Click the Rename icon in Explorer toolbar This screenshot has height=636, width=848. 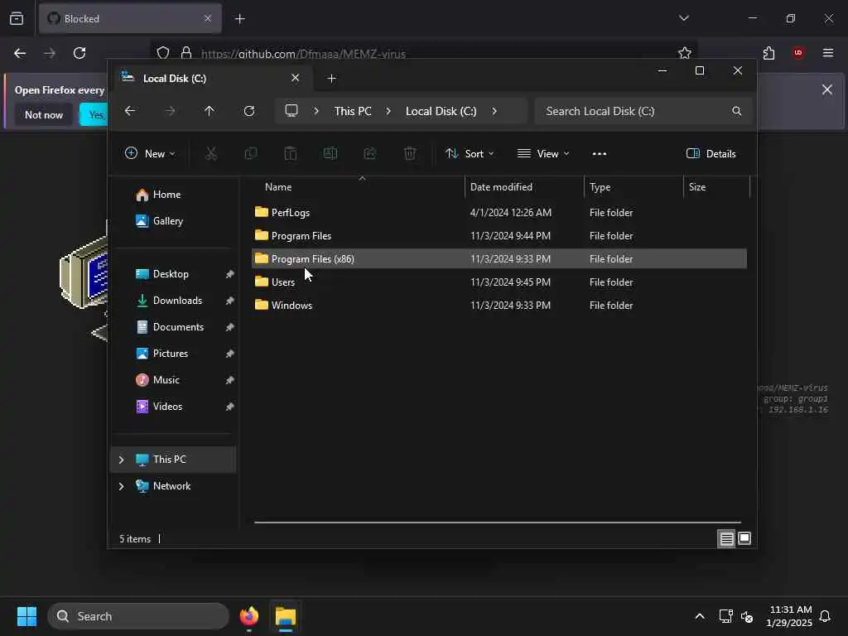[x=330, y=153]
